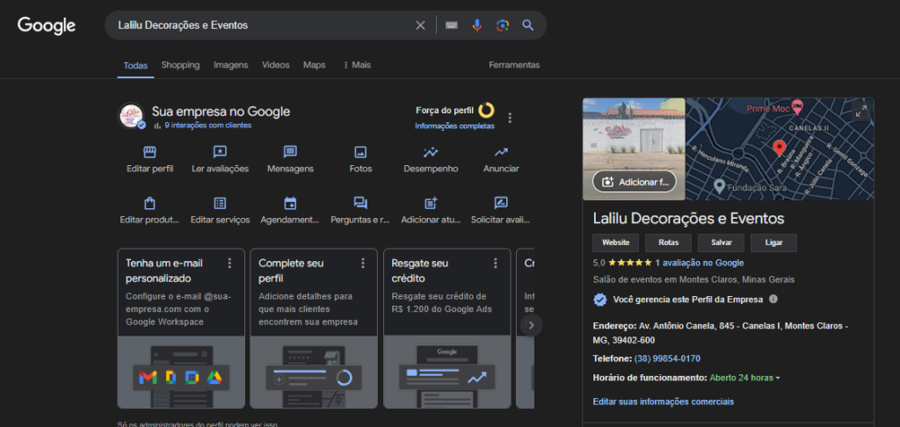Switch to the Vídeos tab
The height and width of the screenshot is (427, 900).
pyautogui.click(x=275, y=65)
